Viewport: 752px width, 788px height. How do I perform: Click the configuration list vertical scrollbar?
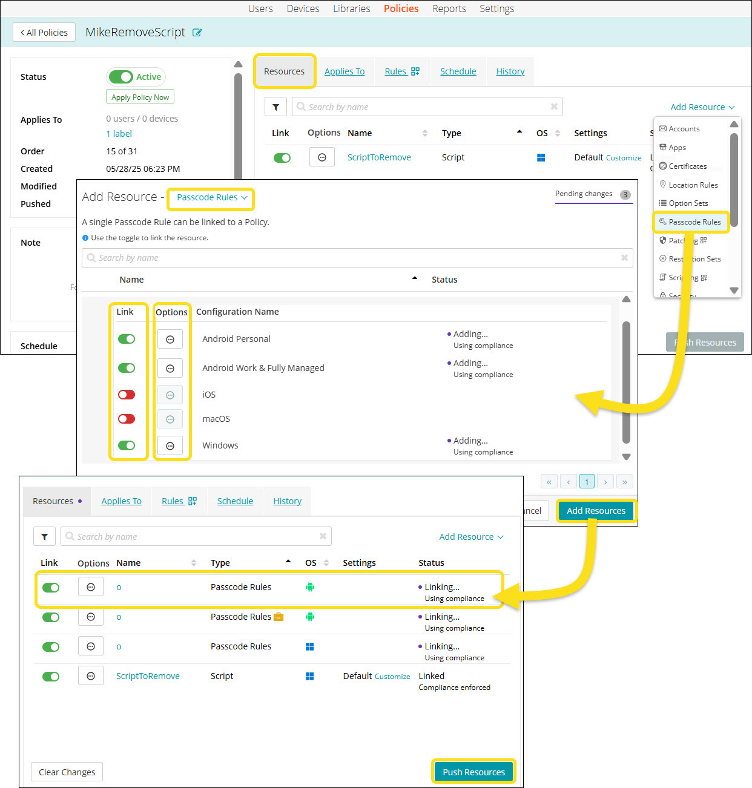[x=626, y=381]
